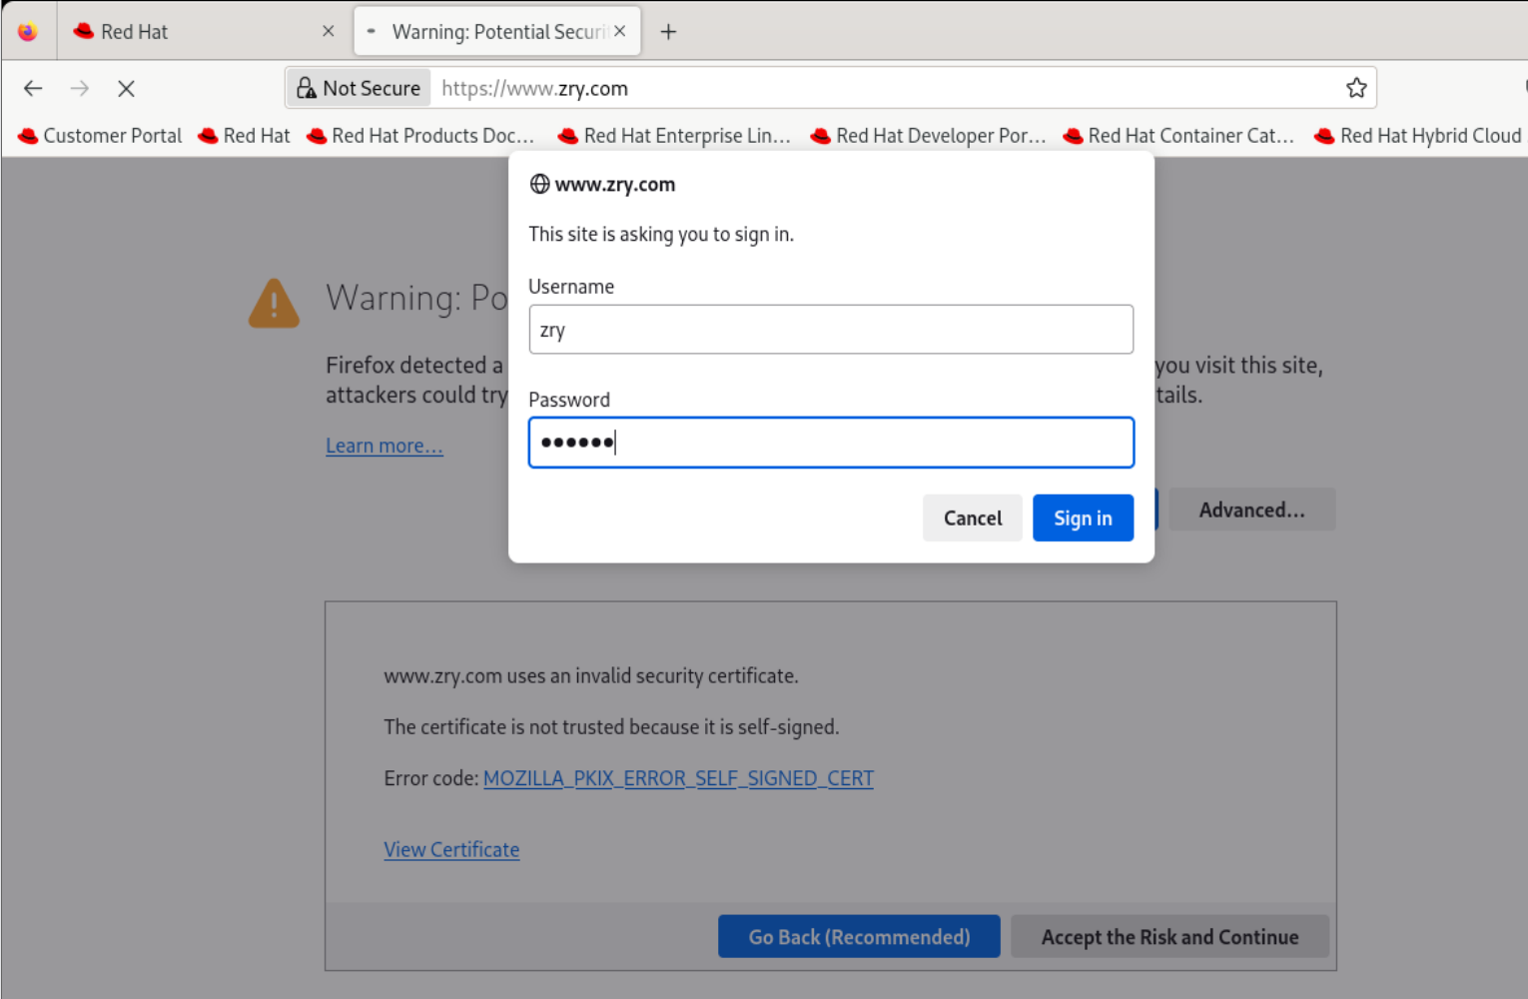Open Red Hat Hybrid Cloud bookmark
1528x999 pixels.
(1419, 136)
